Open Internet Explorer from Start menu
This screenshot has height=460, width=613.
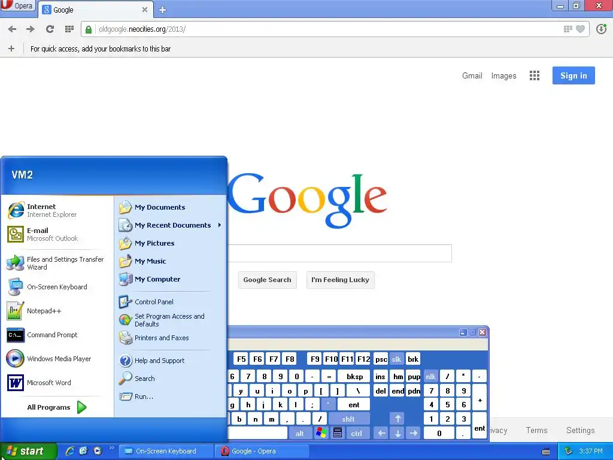point(57,210)
